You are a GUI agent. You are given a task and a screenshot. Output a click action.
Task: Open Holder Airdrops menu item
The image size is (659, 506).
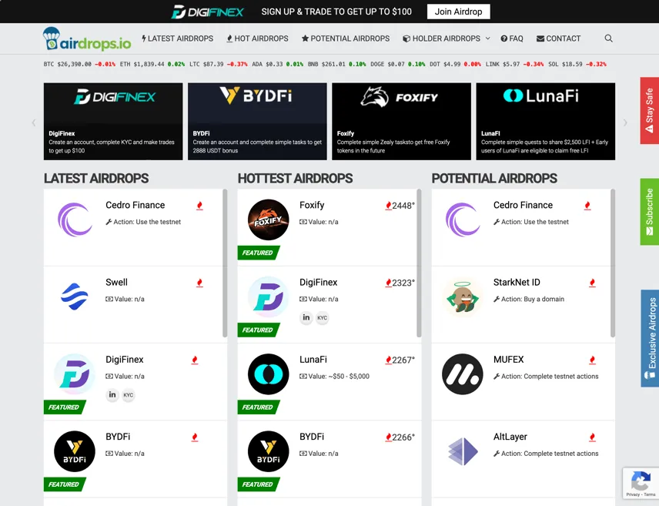click(442, 39)
